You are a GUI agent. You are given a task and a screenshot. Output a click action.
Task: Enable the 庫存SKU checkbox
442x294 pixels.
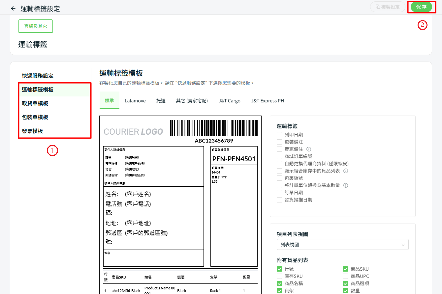(279, 276)
